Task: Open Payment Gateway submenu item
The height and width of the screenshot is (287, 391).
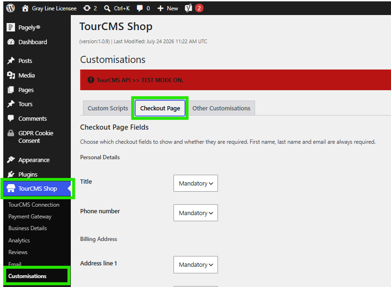Action: click(x=30, y=217)
